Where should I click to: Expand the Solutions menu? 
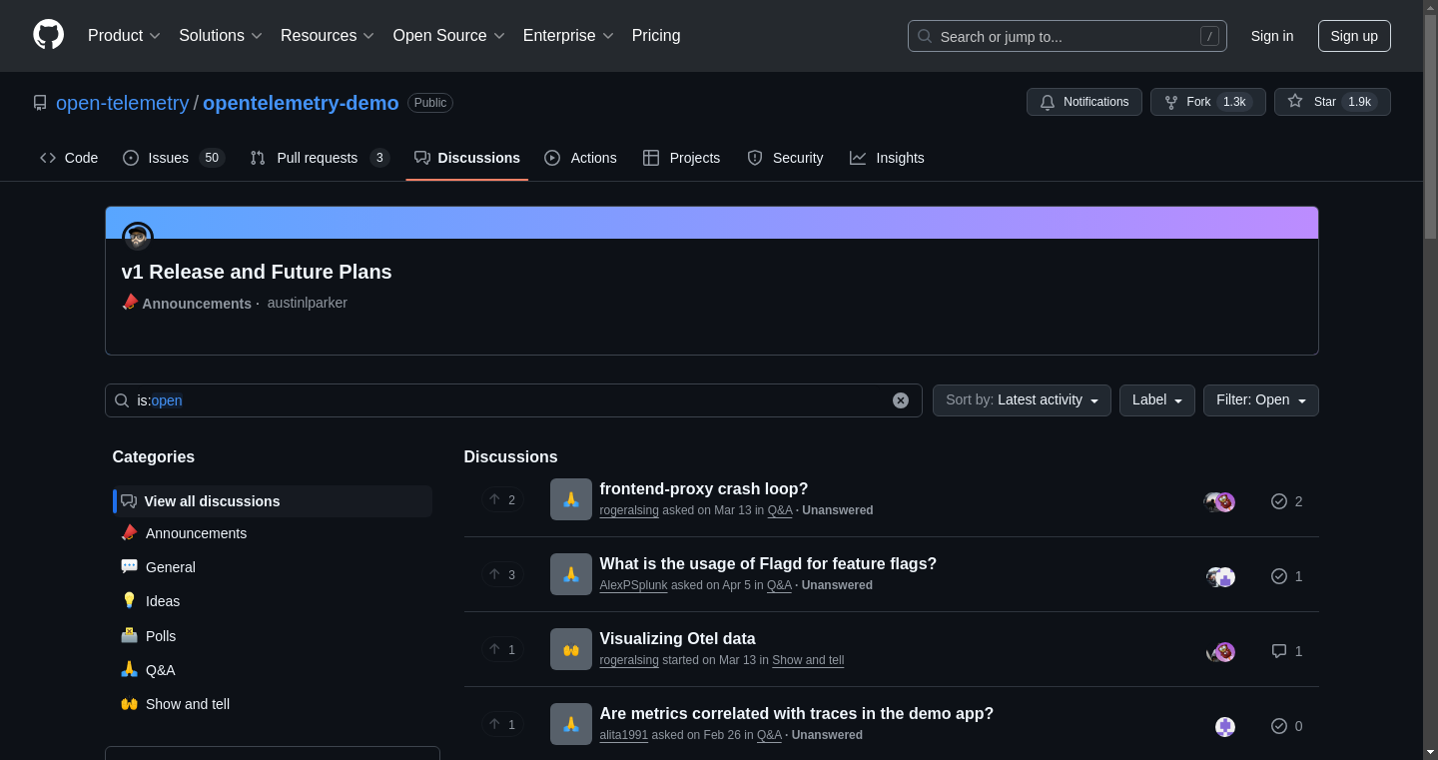(x=221, y=36)
